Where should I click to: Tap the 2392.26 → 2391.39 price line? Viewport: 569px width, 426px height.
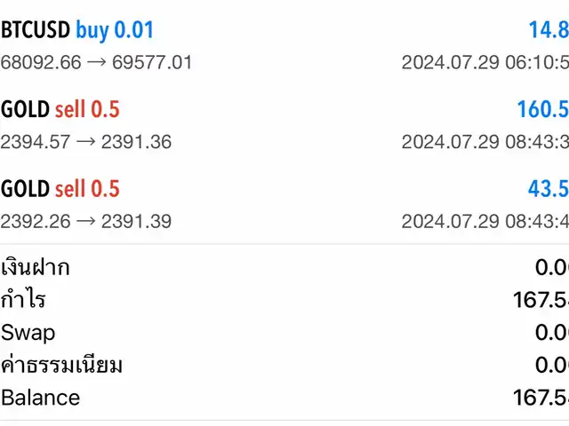click(x=86, y=221)
